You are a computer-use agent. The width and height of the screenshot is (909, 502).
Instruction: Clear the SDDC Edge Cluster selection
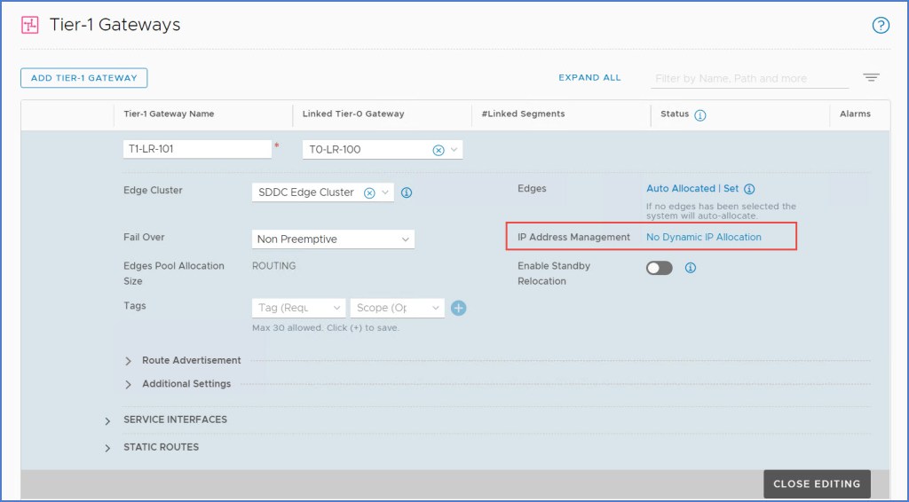369,192
